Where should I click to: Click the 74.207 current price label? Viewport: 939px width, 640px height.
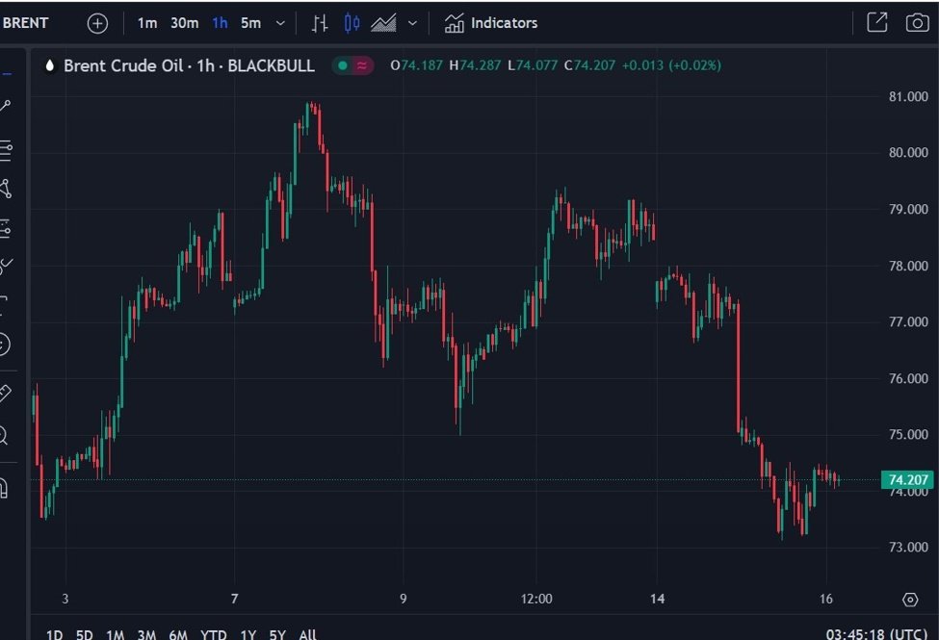pos(907,480)
